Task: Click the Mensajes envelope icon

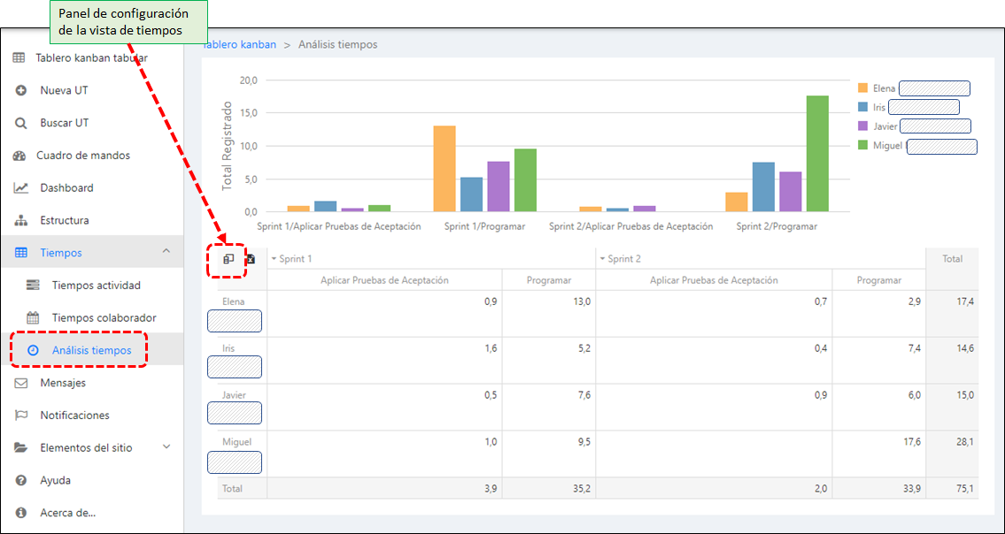Action: (21, 383)
